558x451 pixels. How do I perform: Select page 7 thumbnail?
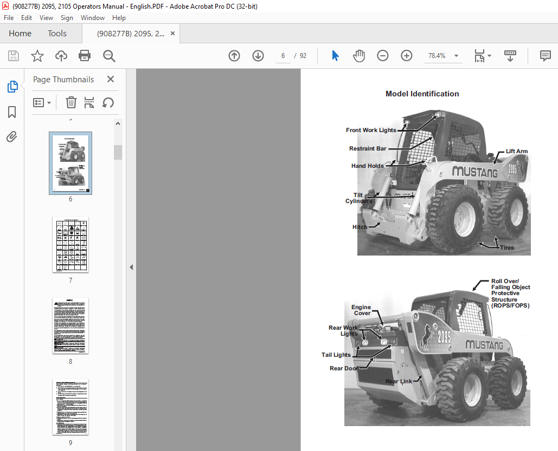tap(70, 245)
